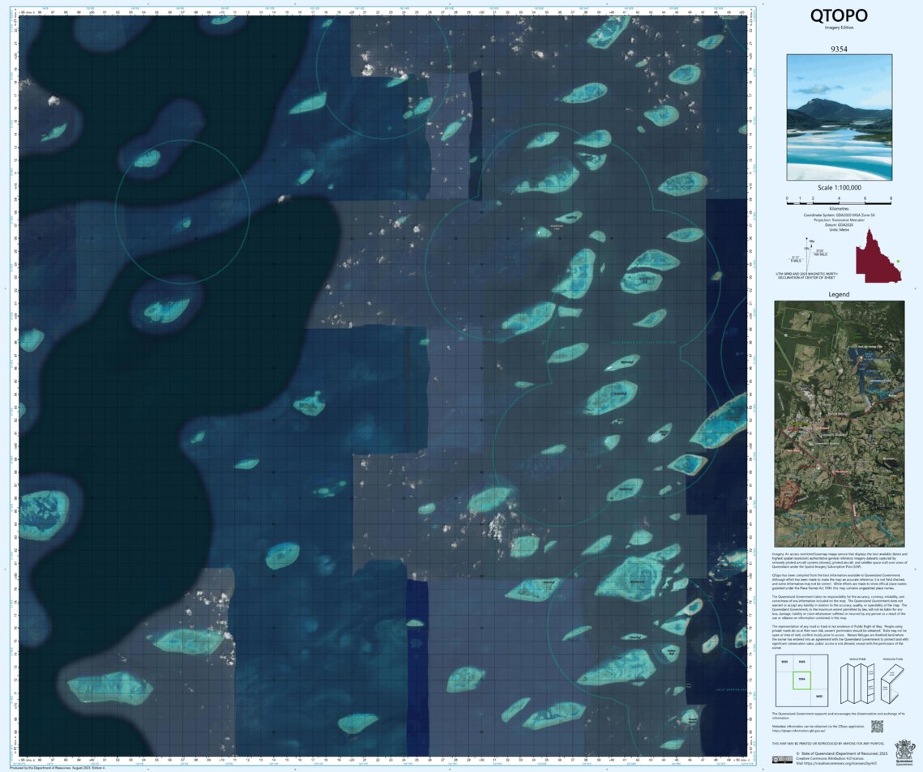Click the Creative Commons licence icon
Screen dimensions: 923x772
[x=783, y=759]
